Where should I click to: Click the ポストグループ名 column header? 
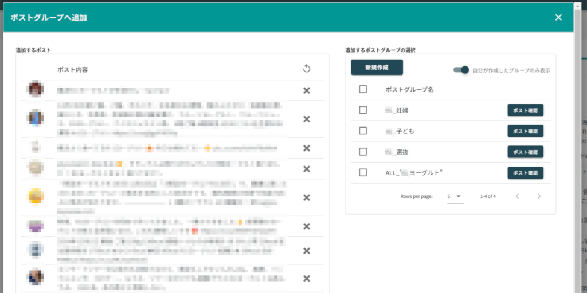coord(409,90)
